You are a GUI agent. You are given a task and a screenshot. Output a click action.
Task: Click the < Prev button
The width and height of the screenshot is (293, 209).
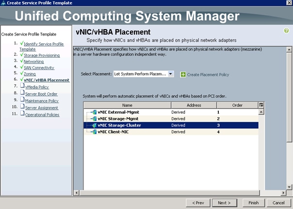click(x=198, y=203)
